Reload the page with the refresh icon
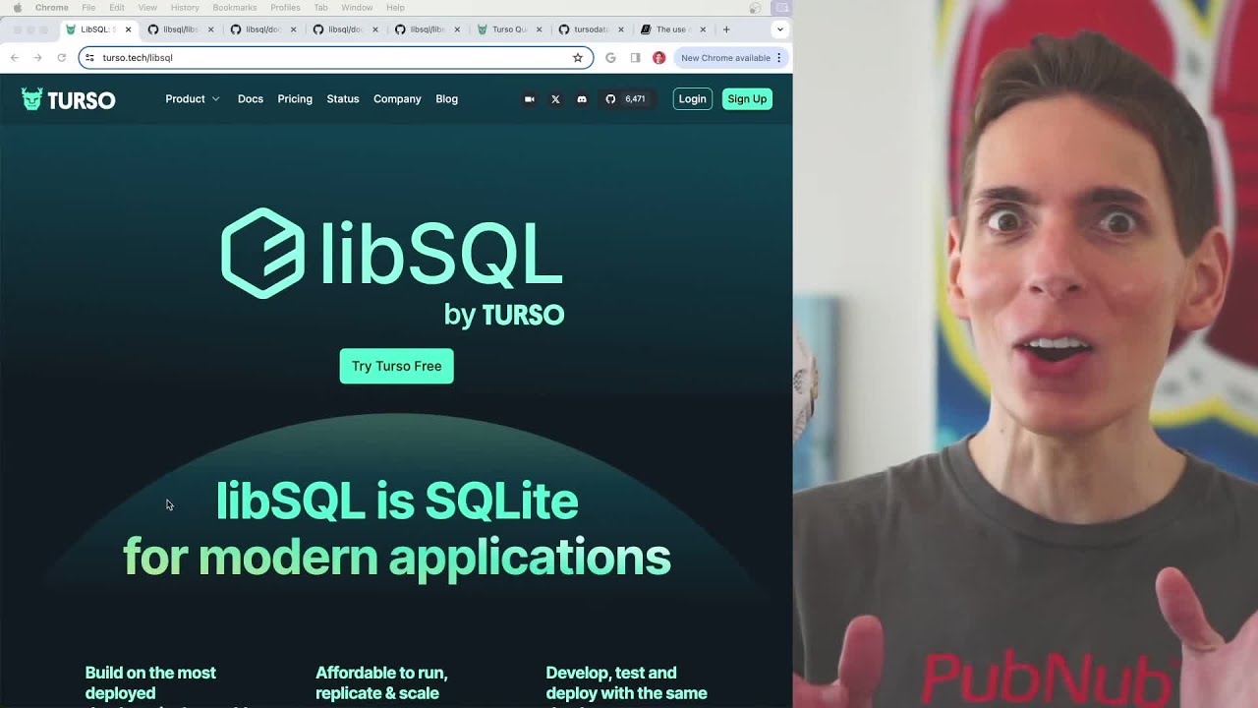The image size is (1258, 708). point(61,58)
